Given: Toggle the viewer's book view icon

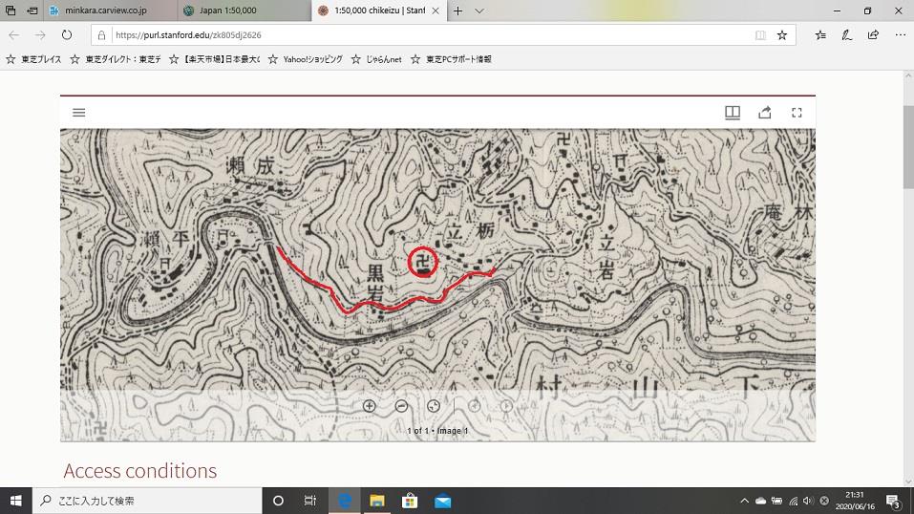Looking at the screenshot, I should pyautogui.click(x=733, y=113).
